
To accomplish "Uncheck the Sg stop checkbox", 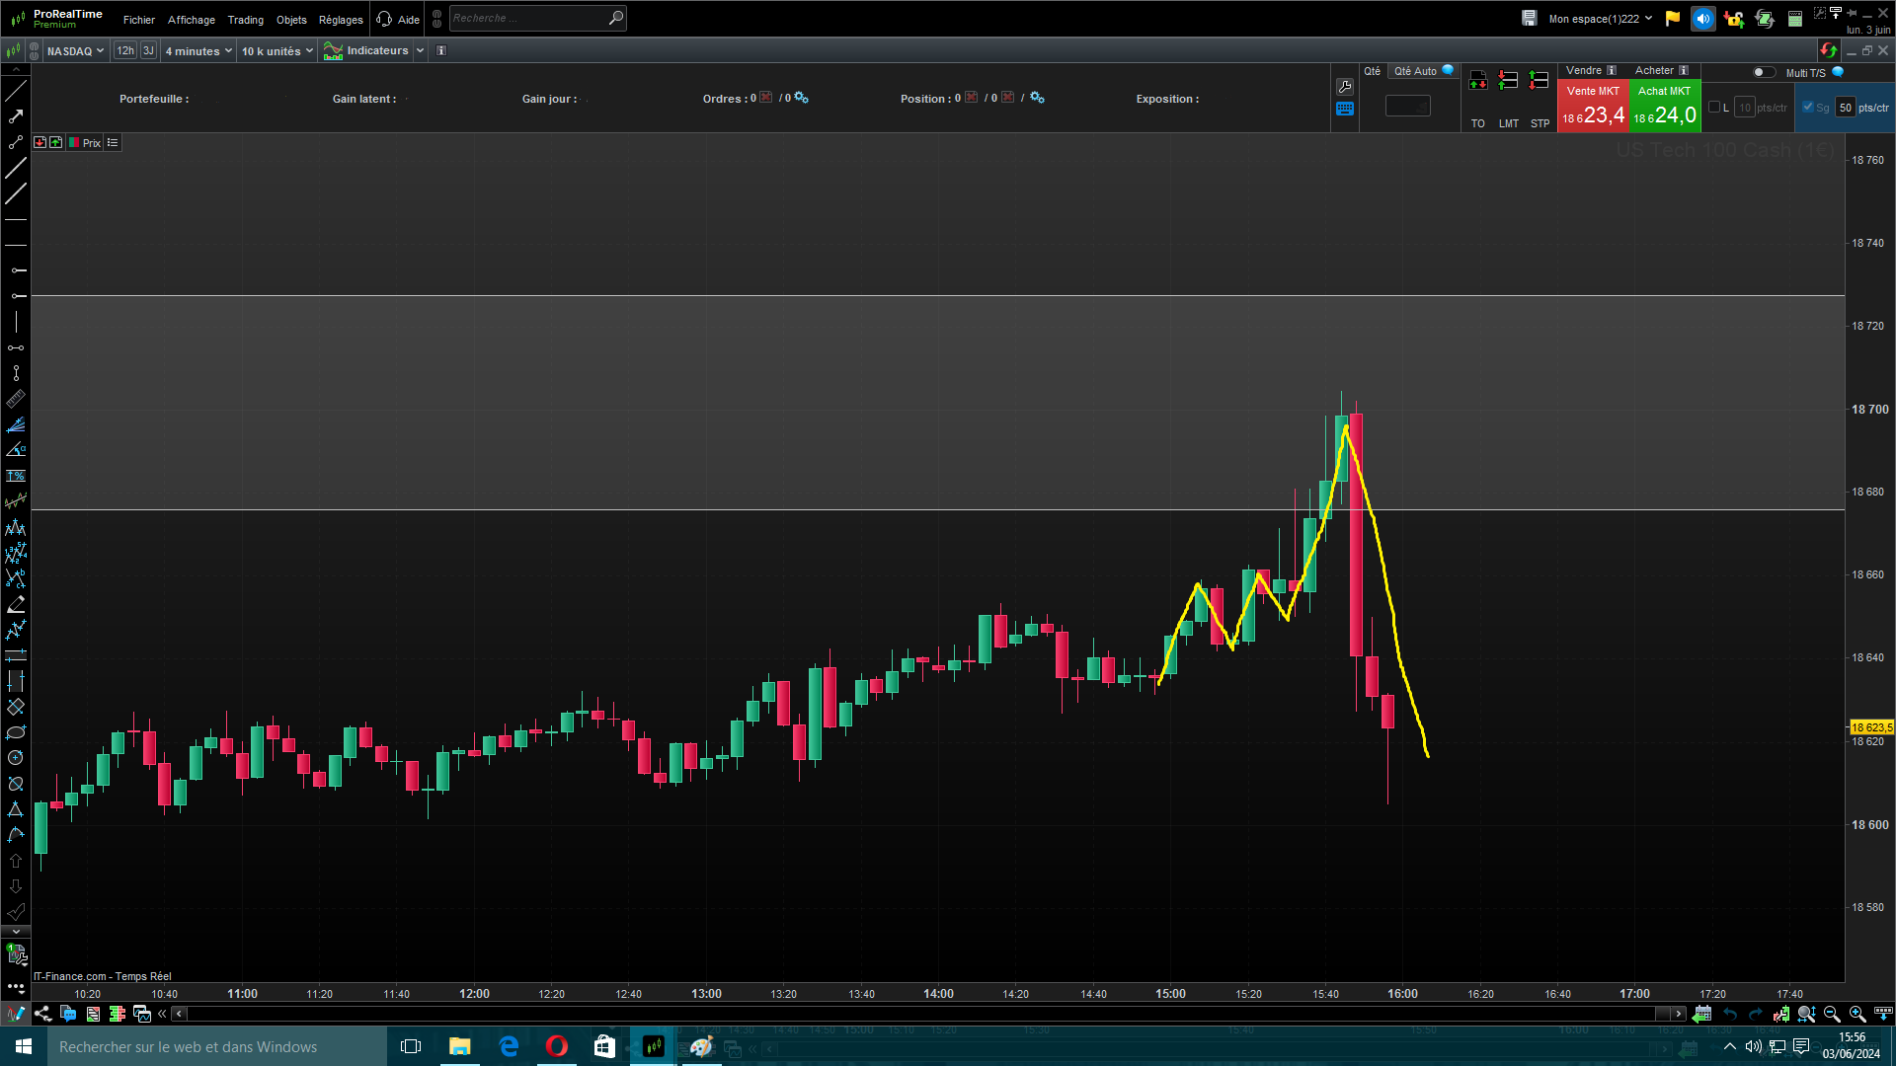I will pos(1808,108).
